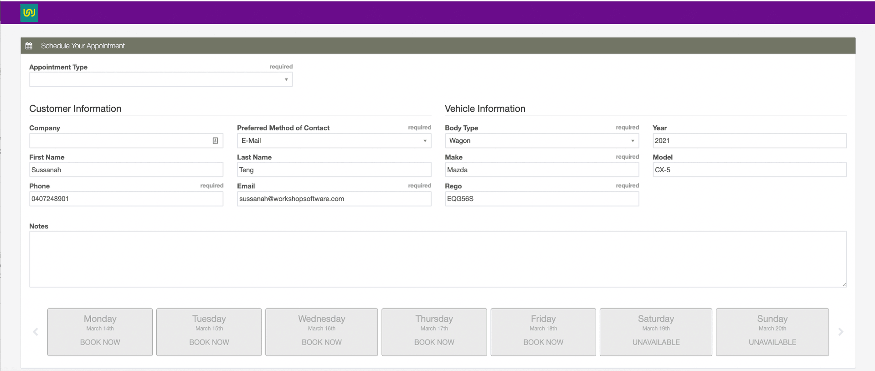Click the calendar icon beside Schedule Your Appointment
Screen dimensions: 875x371
(29, 46)
